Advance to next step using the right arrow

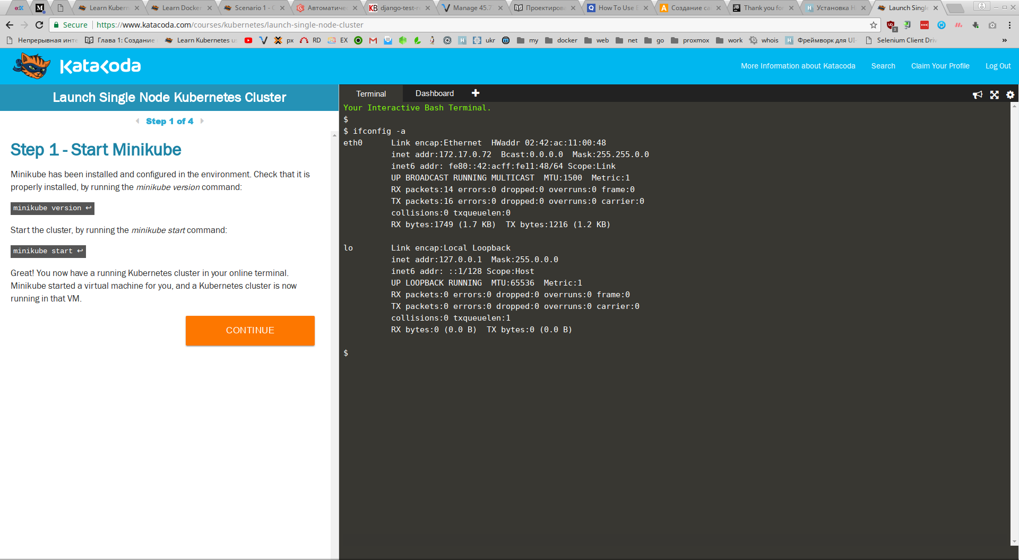pos(202,121)
